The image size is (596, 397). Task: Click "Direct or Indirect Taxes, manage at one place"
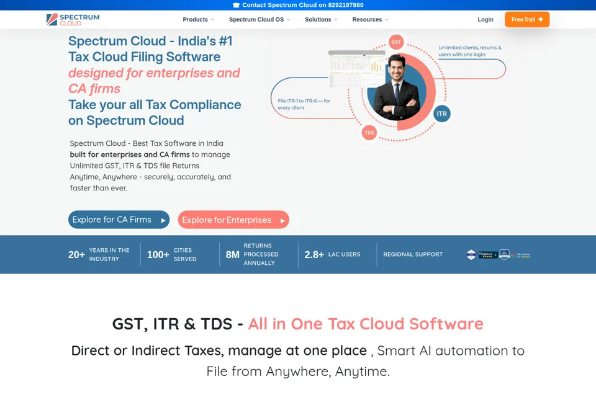[219, 350]
